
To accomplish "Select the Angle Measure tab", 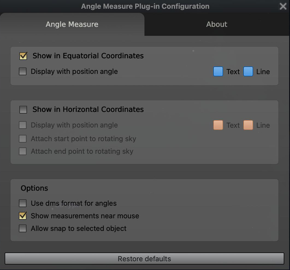I will click(x=72, y=24).
